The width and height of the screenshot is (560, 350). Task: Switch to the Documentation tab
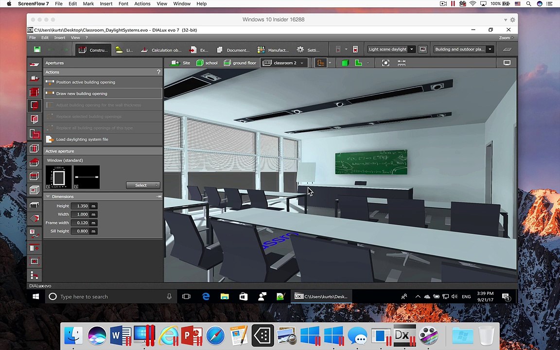(x=233, y=50)
